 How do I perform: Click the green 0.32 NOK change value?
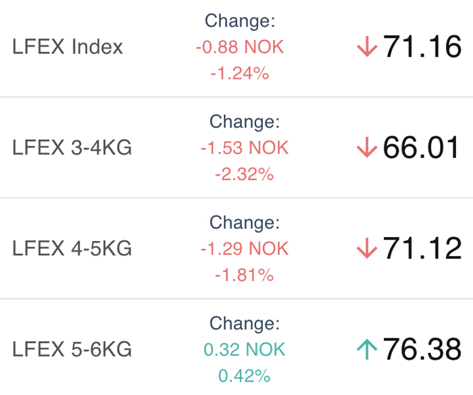244,349
